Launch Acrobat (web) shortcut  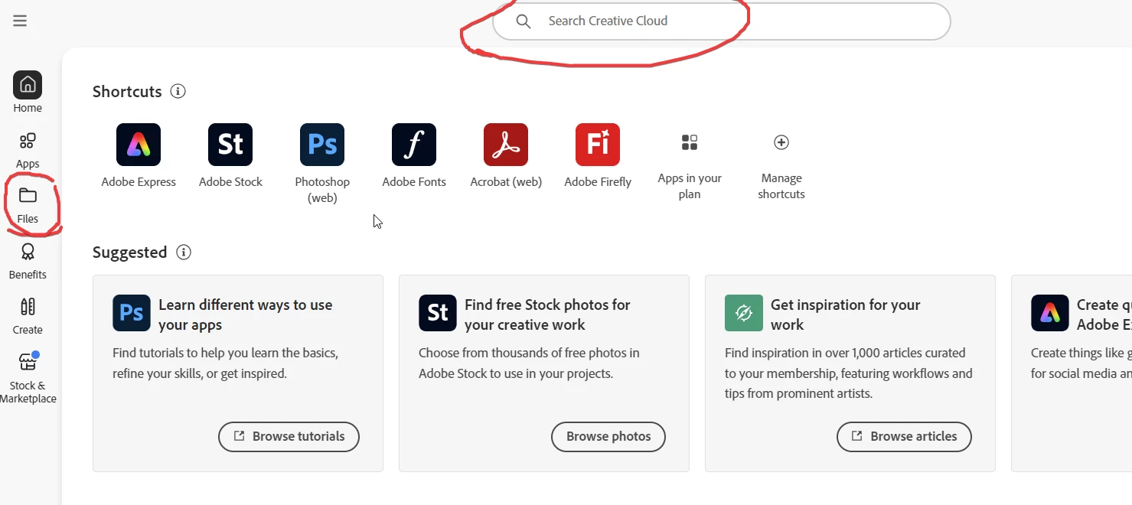pyautogui.click(x=506, y=156)
